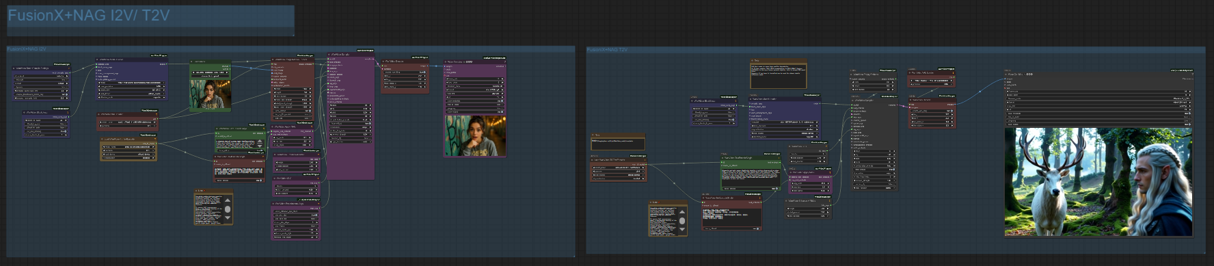Click the yellow-bordered note at top of T2V group
1214x266 pixels.
coord(778,72)
